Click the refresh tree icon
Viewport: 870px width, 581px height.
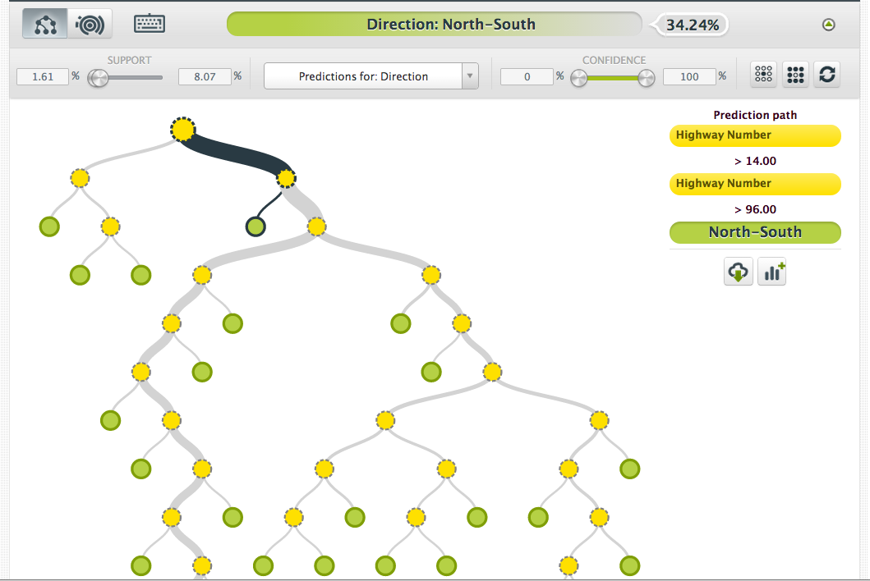(826, 74)
